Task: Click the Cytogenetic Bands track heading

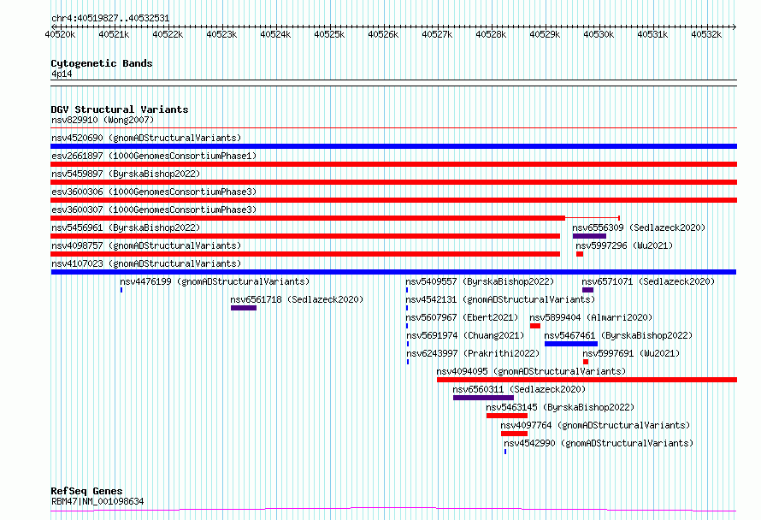Action: (102, 63)
